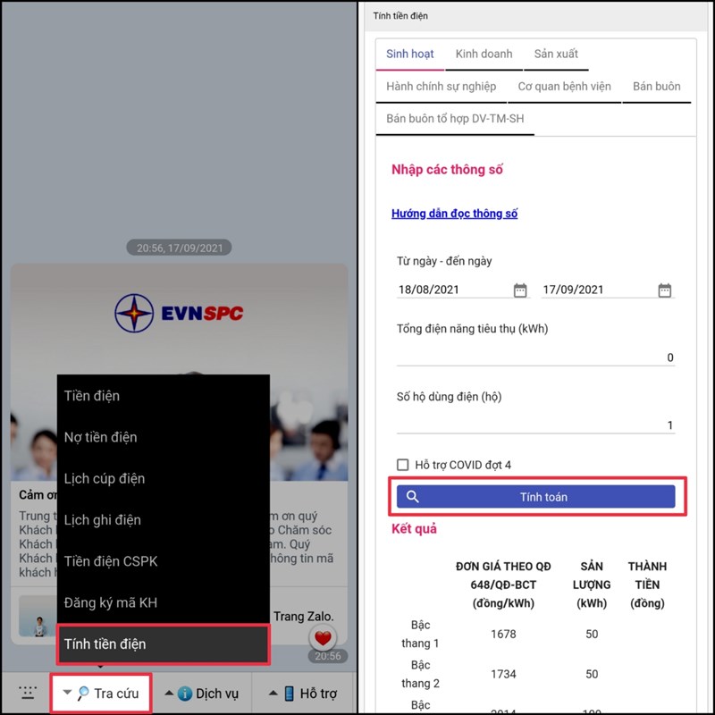Click Bậc thang 1 row label

pyautogui.click(x=420, y=635)
